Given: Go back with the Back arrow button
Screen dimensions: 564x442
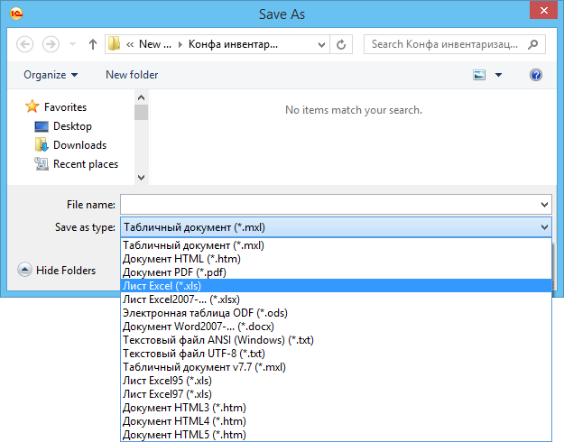Looking at the screenshot, I should pos(25,44).
